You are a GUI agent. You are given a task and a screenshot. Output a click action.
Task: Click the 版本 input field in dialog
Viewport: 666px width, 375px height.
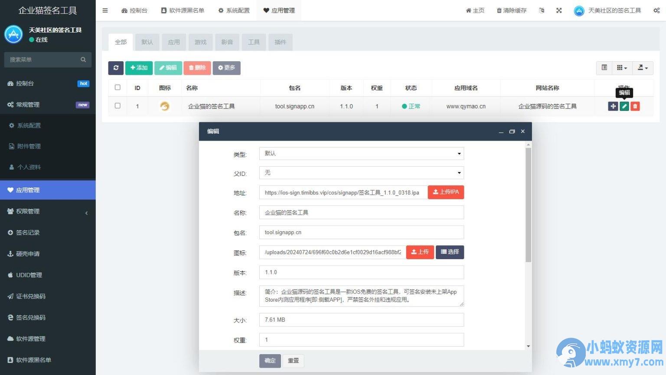(x=362, y=272)
